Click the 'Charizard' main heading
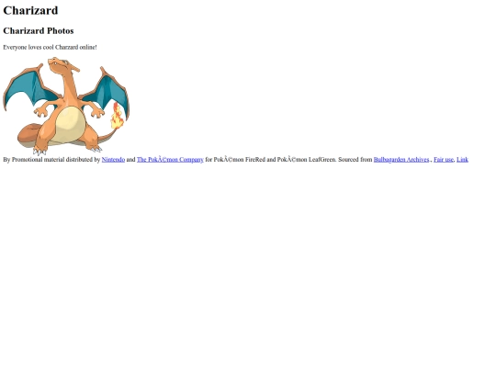Image resolution: width=496 pixels, height=372 pixels. coord(30,10)
